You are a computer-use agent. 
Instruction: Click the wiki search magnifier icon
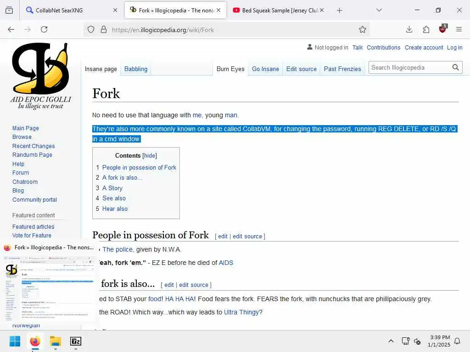(x=456, y=68)
